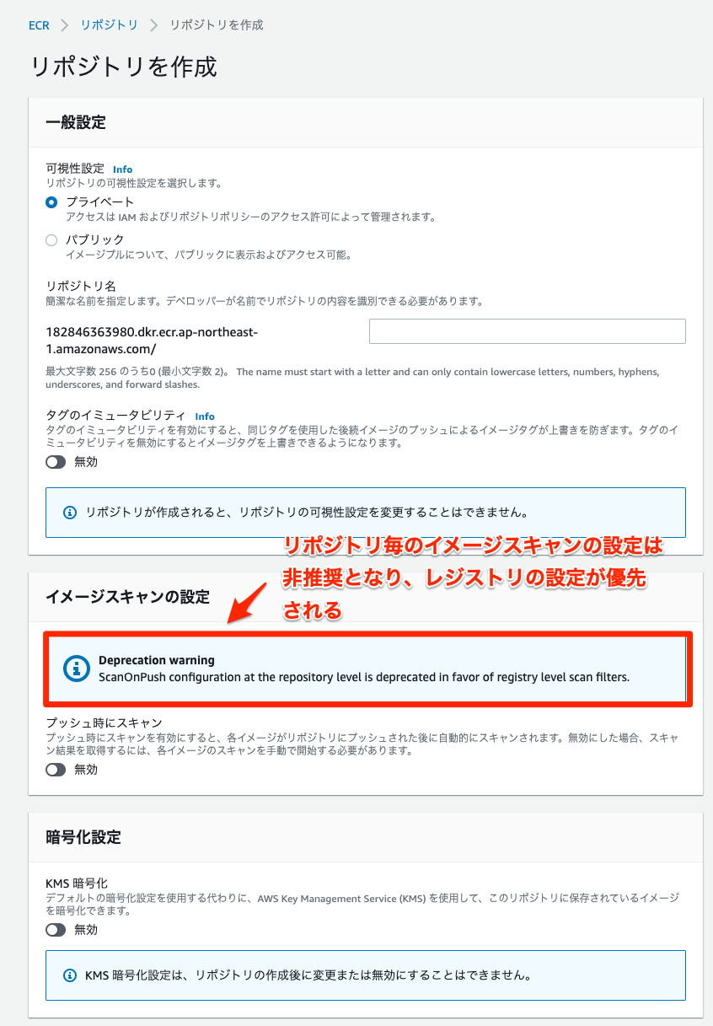Toggle タグのイミュータビリティ switch

pyautogui.click(x=56, y=462)
